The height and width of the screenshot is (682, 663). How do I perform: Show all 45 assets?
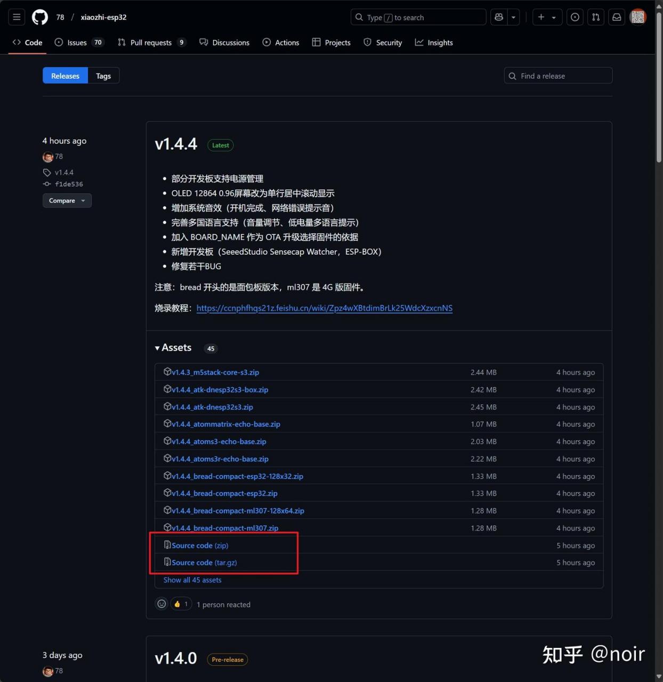coord(192,580)
